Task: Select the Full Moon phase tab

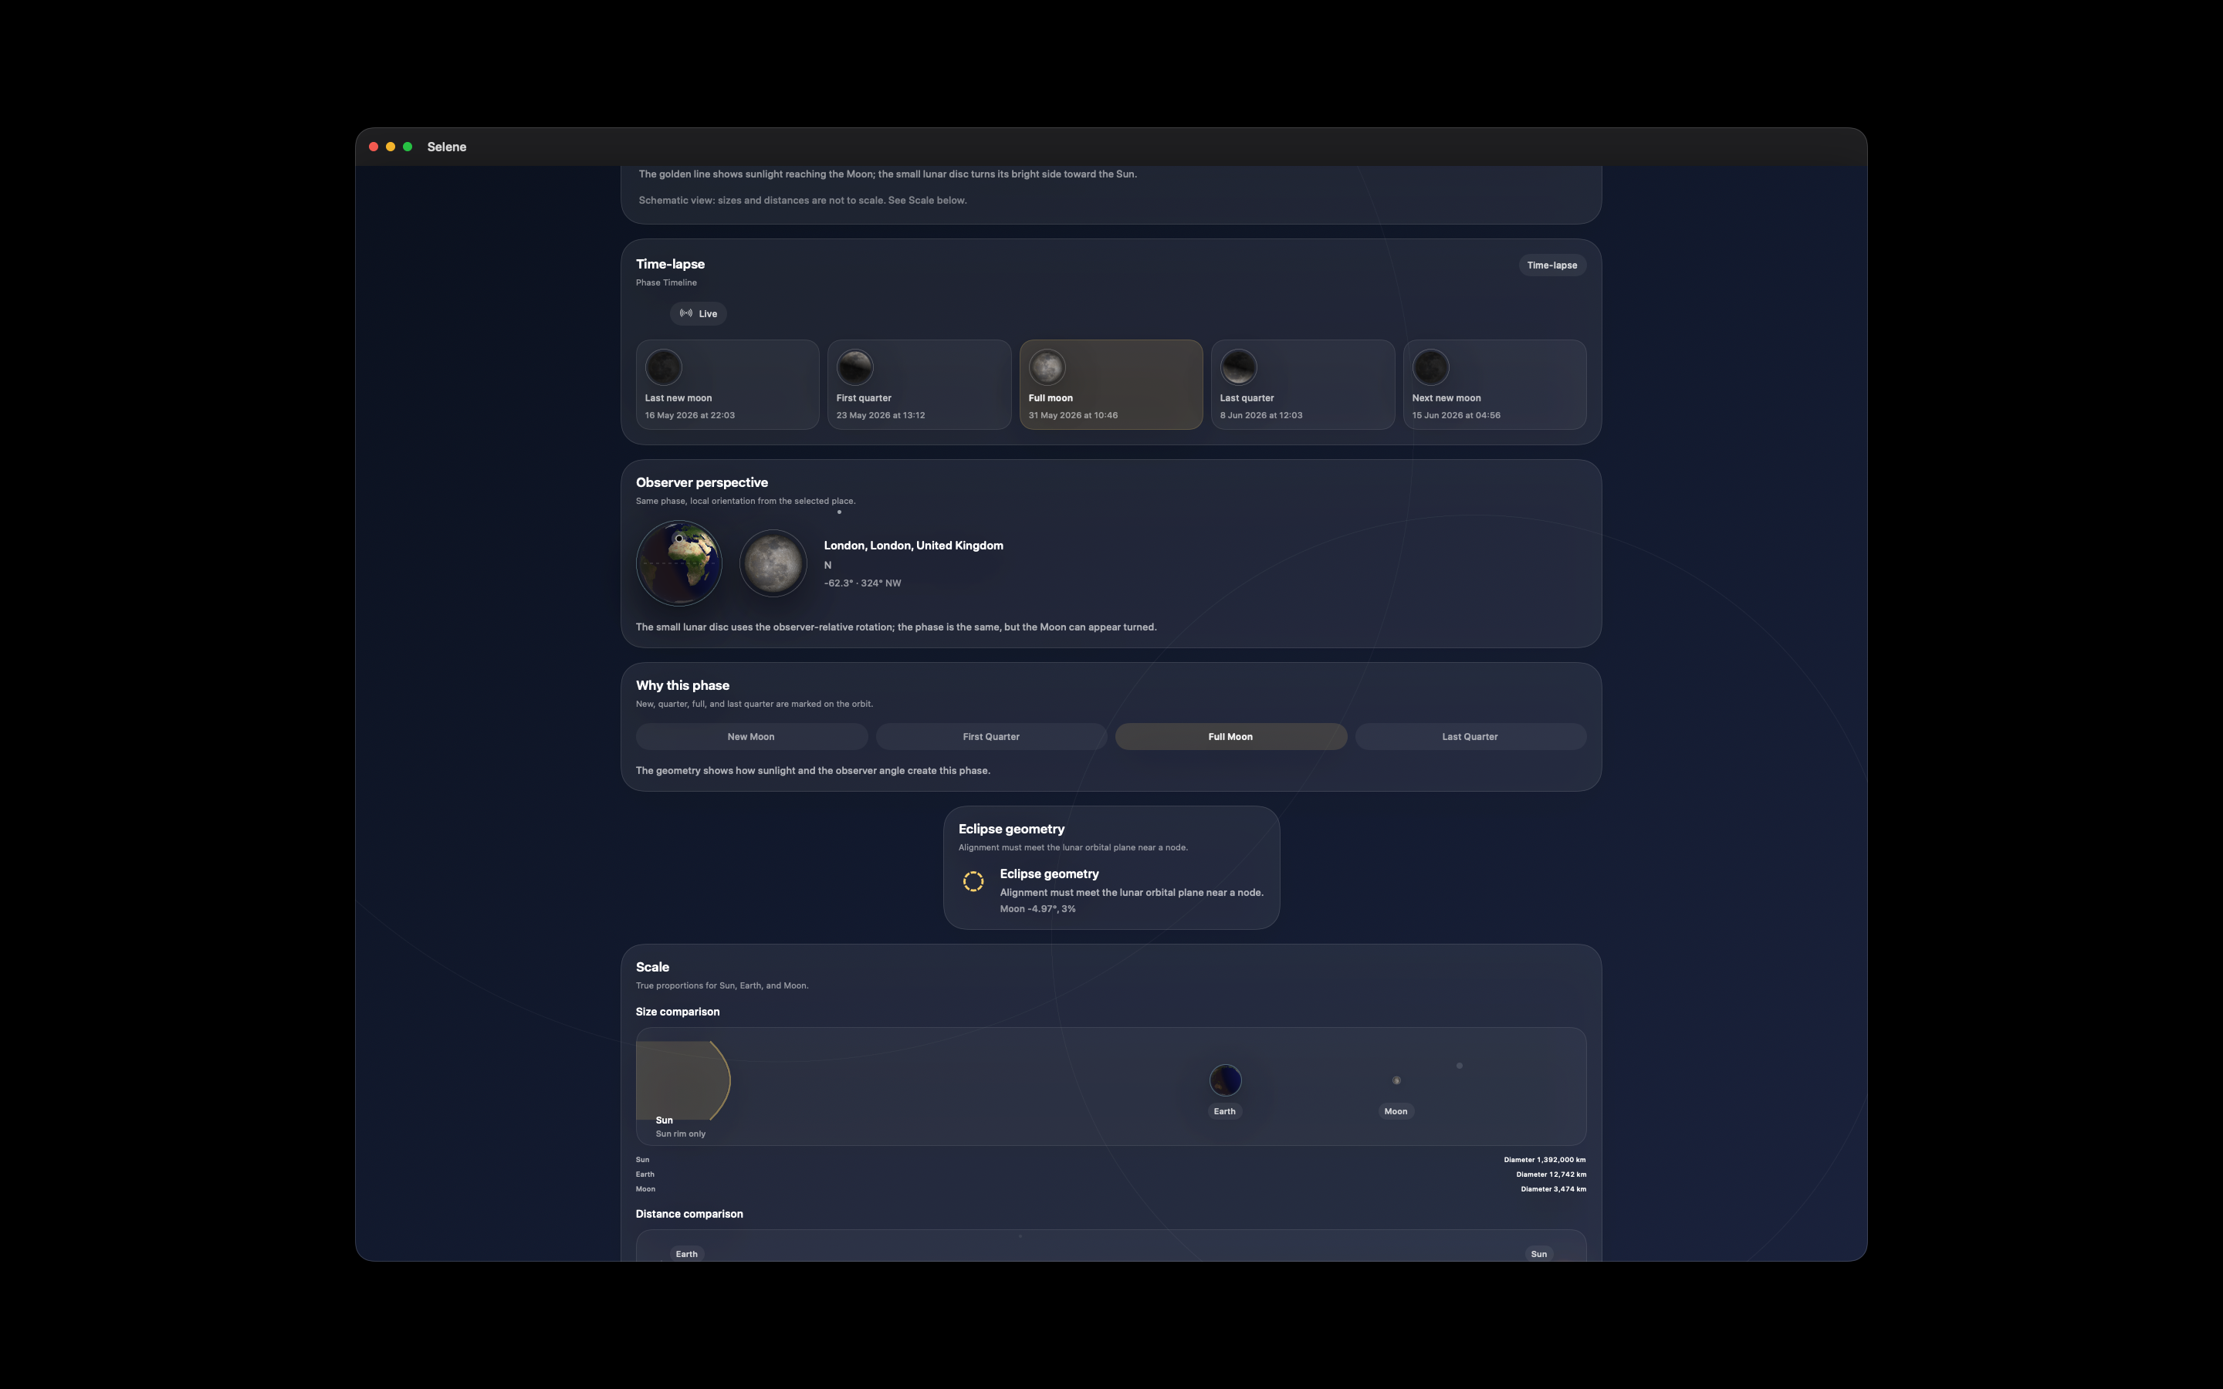Action: point(1231,737)
